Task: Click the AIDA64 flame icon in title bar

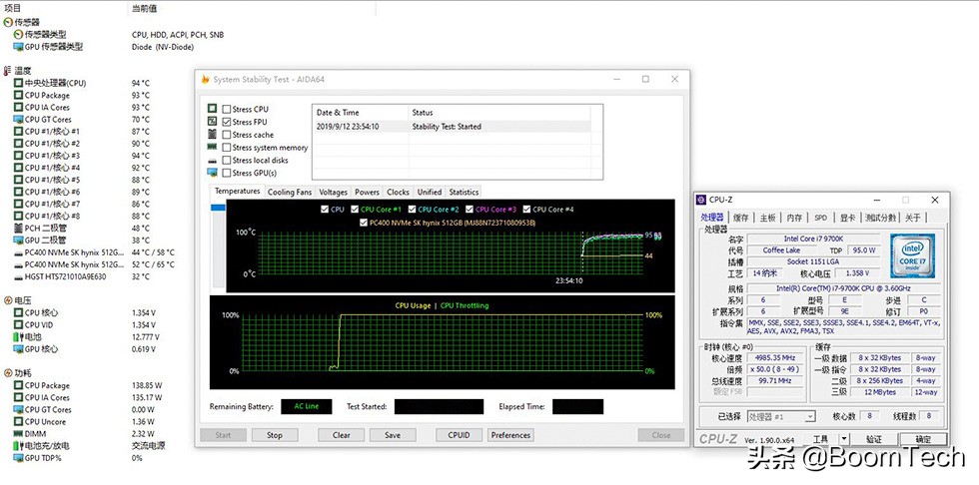Action: [x=205, y=80]
